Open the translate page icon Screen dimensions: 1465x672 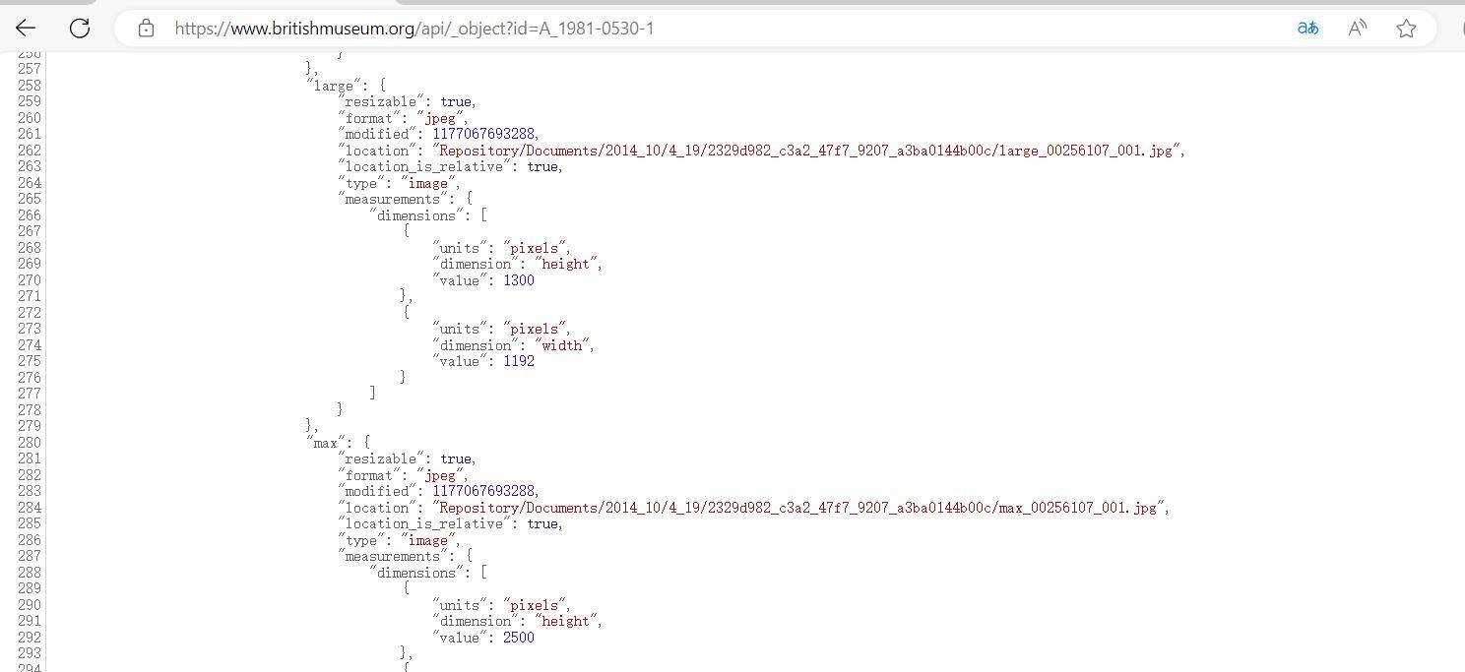(1307, 29)
